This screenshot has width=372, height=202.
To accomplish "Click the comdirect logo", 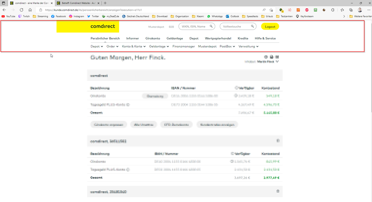I will (x=102, y=26).
